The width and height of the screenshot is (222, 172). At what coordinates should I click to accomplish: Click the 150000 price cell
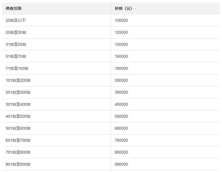(121, 44)
